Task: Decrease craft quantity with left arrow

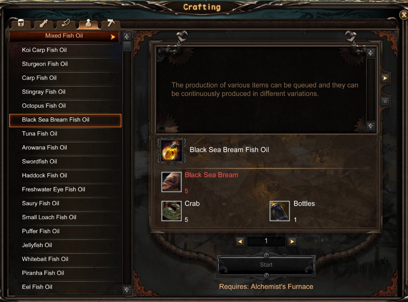Action: [240, 242]
